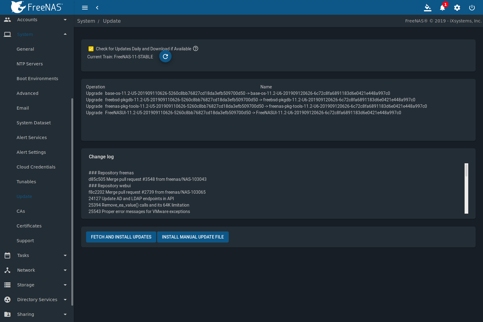The width and height of the screenshot is (483, 322).
Task: Click the Current Train FreeNAS-11-STABLE text
Action: [x=120, y=57]
